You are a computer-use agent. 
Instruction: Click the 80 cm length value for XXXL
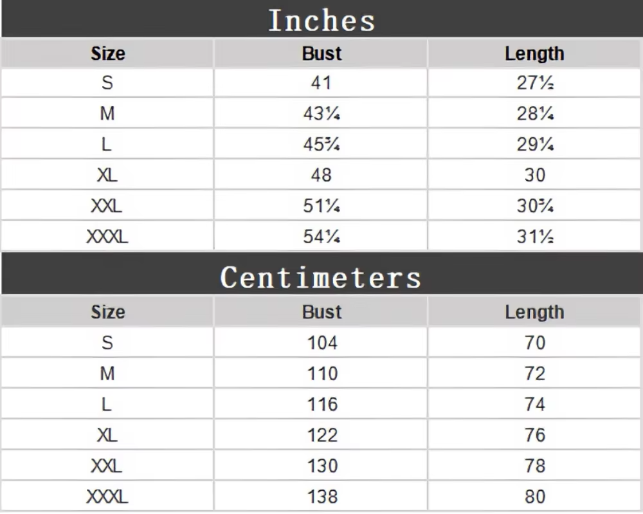click(x=534, y=497)
